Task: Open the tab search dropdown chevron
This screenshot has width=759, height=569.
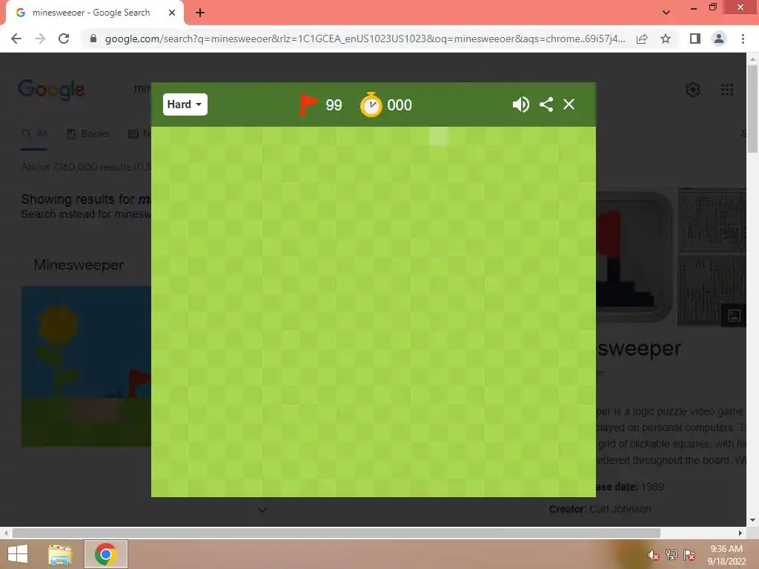Action: [666, 13]
